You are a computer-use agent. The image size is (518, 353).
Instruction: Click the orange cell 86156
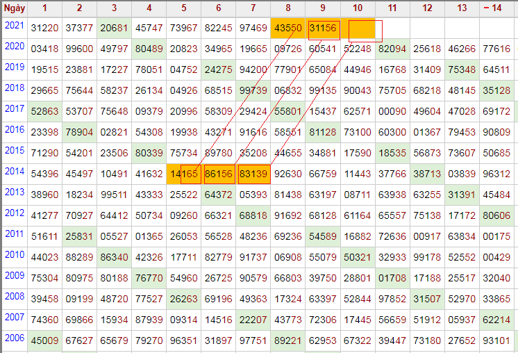pyautogui.click(x=219, y=174)
